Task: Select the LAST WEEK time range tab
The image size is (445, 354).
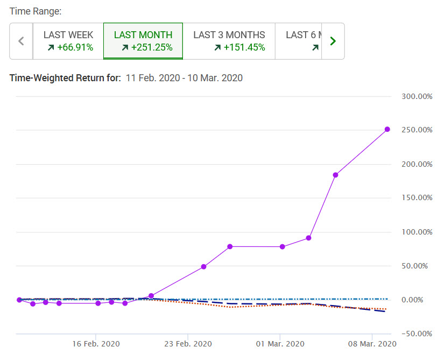Action: (x=68, y=41)
